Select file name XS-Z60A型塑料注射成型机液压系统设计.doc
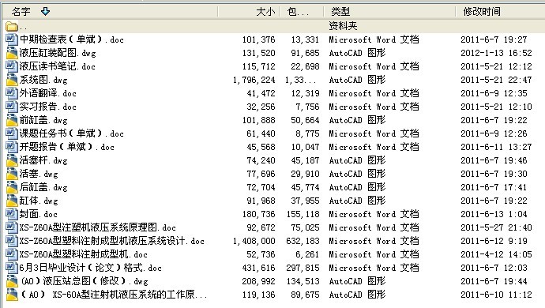This screenshot has height=308, width=545. pyautogui.click(x=111, y=241)
